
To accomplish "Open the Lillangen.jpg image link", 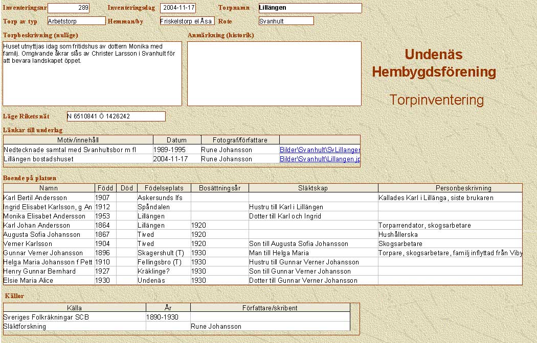I will pos(320,159).
